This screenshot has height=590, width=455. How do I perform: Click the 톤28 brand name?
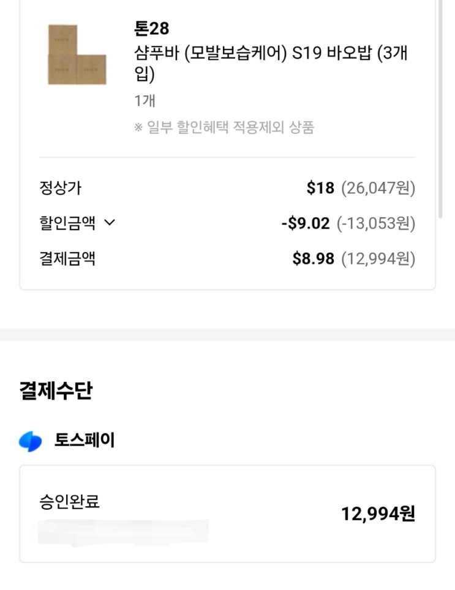click(x=151, y=28)
